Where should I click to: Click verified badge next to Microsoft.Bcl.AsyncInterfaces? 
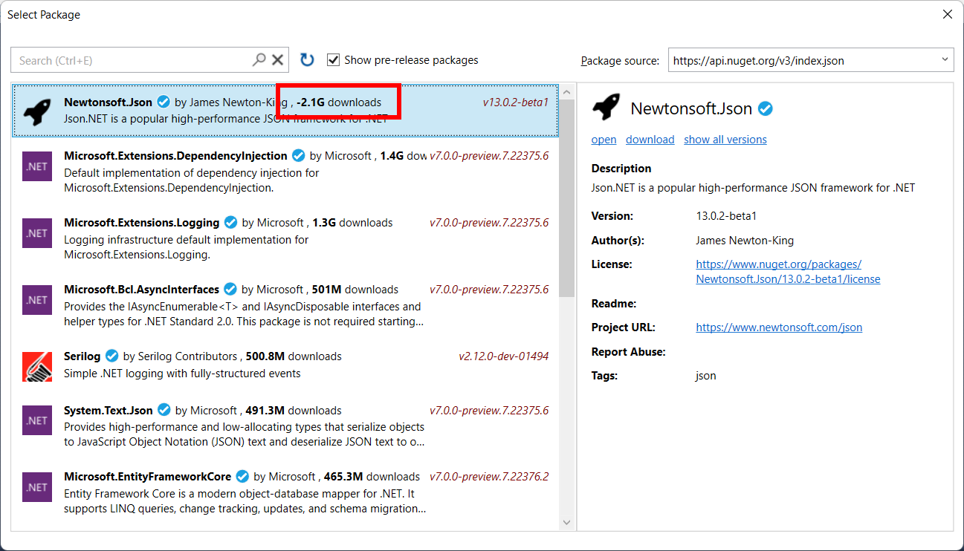pos(230,290)
